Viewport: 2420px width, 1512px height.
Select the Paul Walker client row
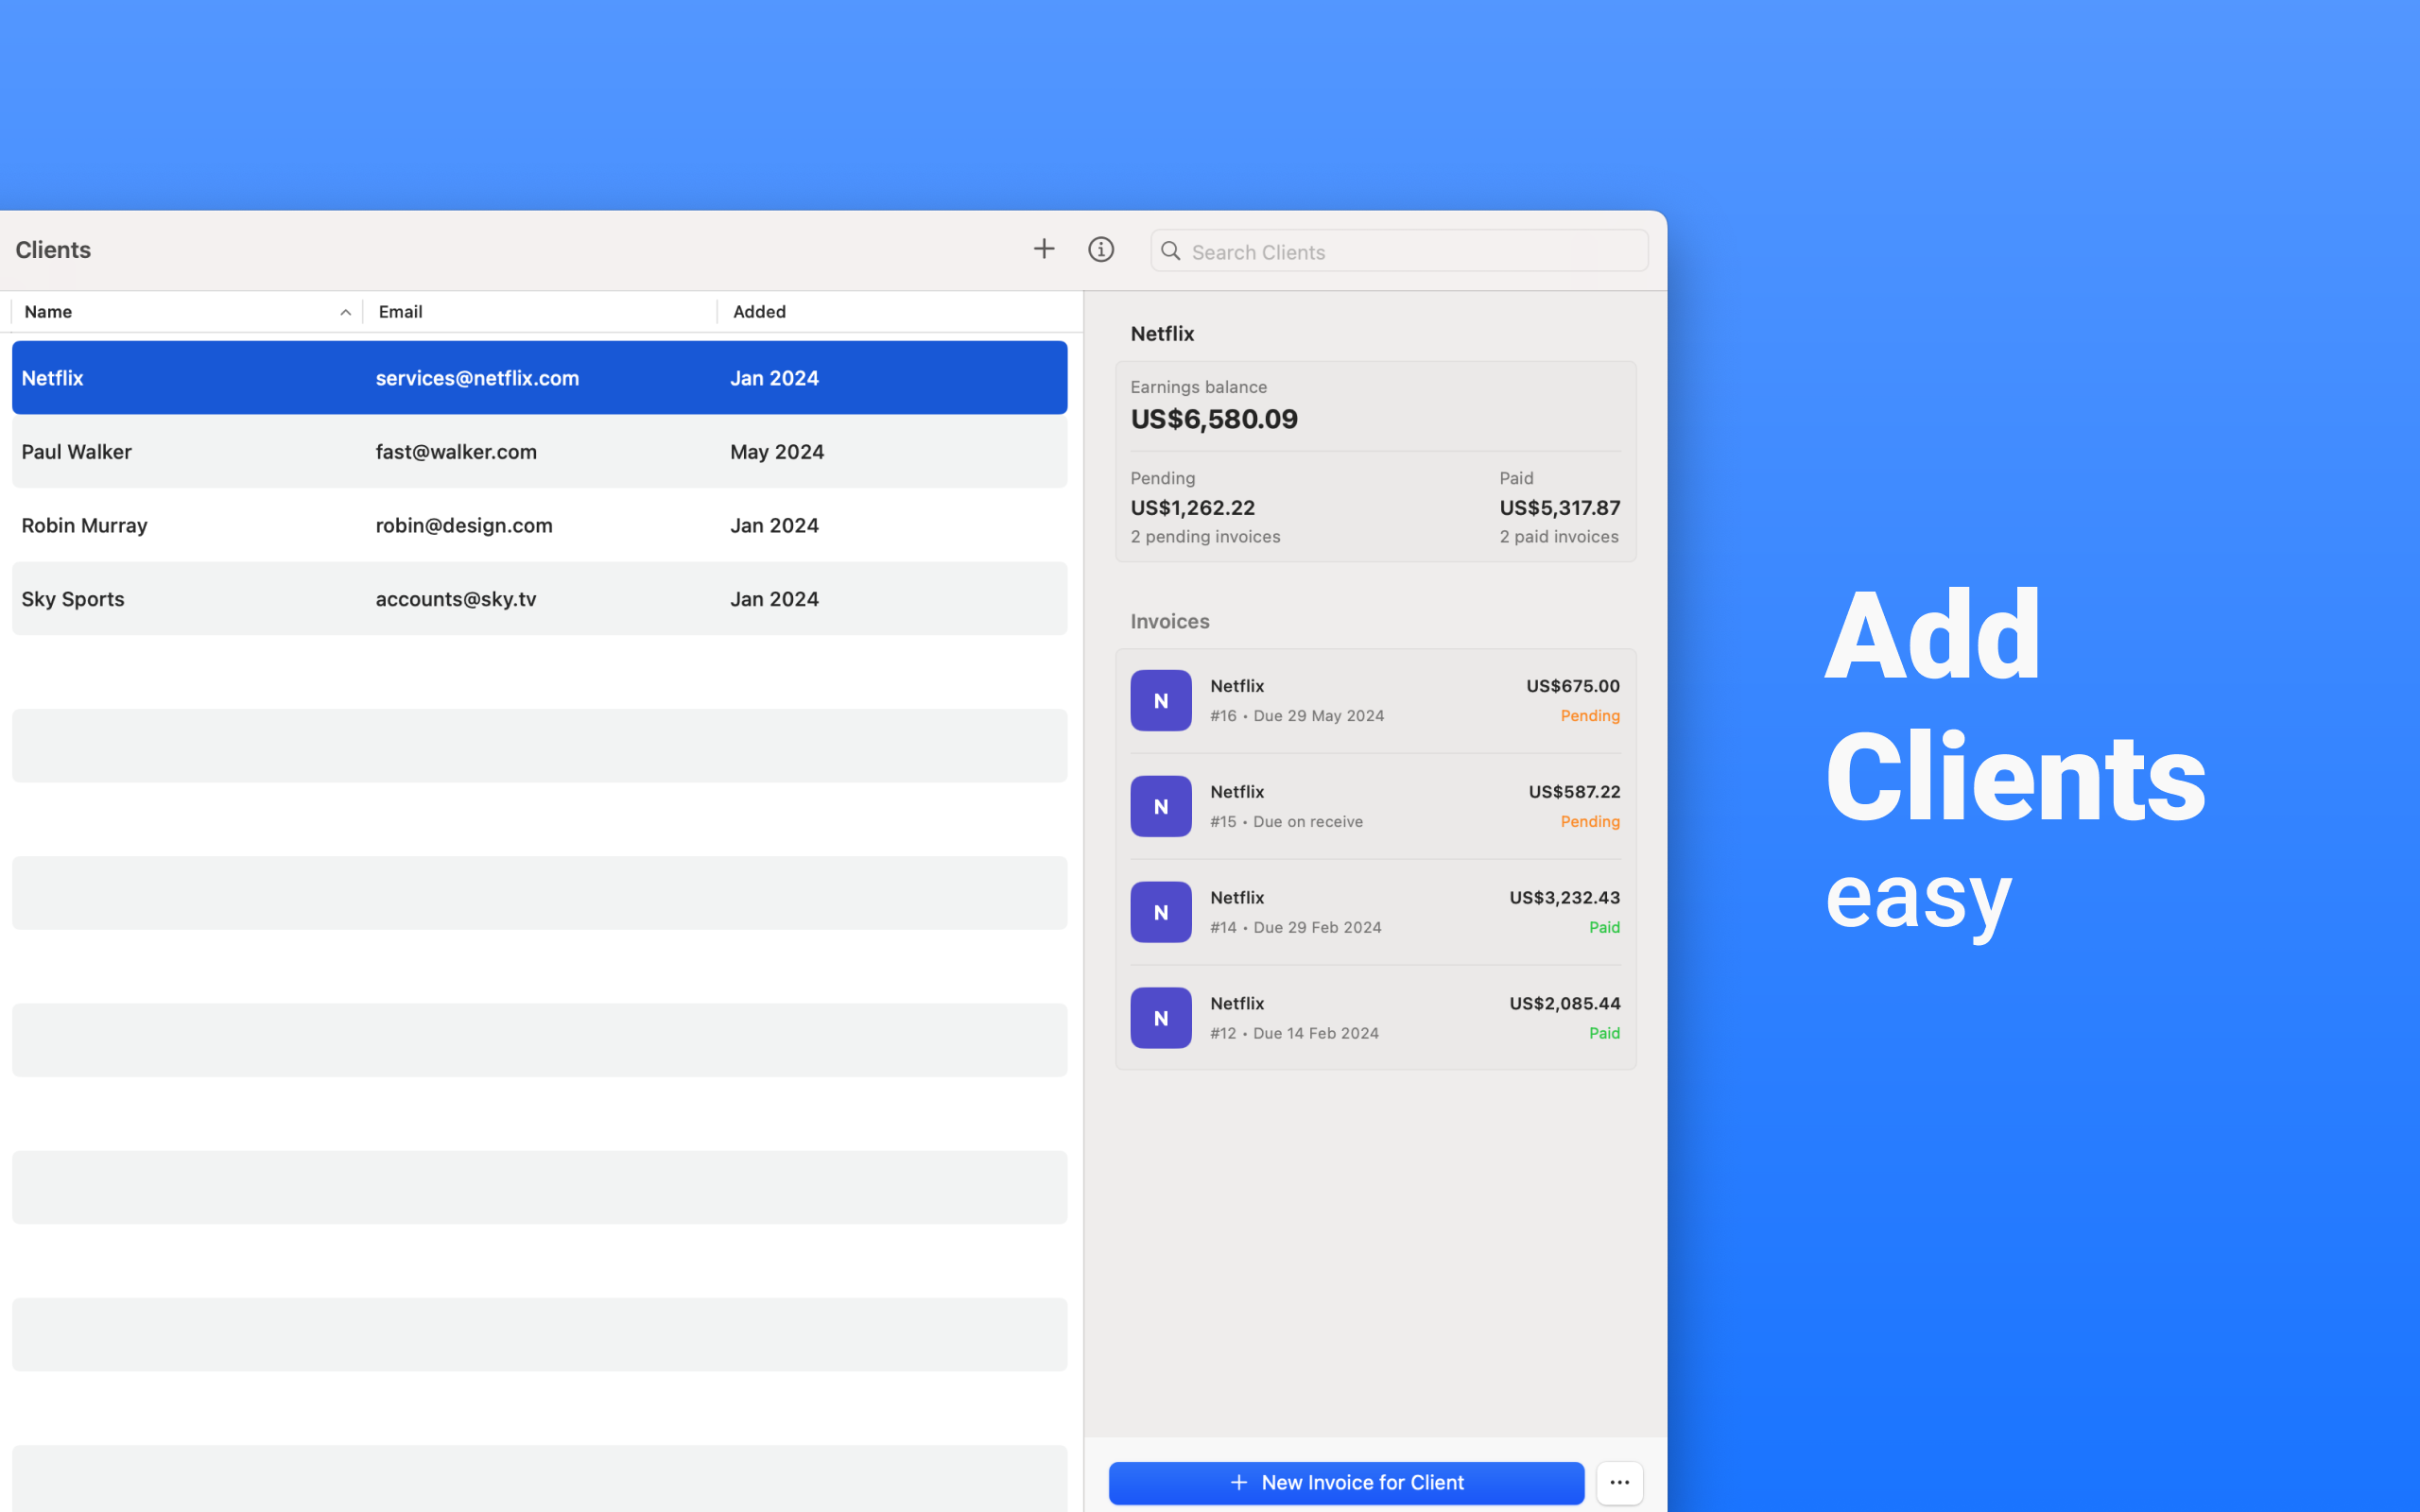[x=539, y=452]
